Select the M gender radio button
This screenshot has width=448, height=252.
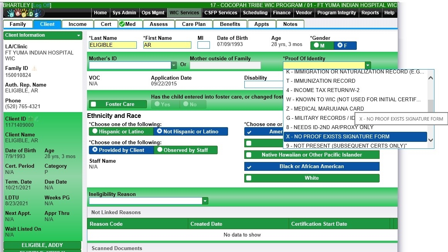(317, 46)
